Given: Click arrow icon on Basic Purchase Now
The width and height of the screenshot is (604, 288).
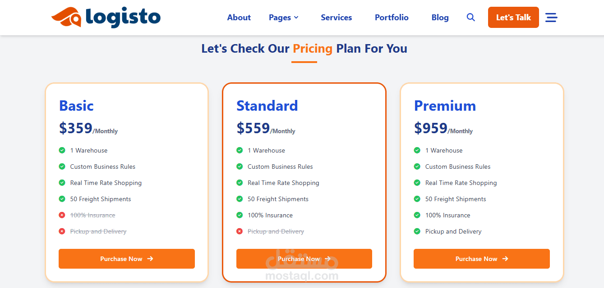Looking at the screenshot, I should coord(150,259).
